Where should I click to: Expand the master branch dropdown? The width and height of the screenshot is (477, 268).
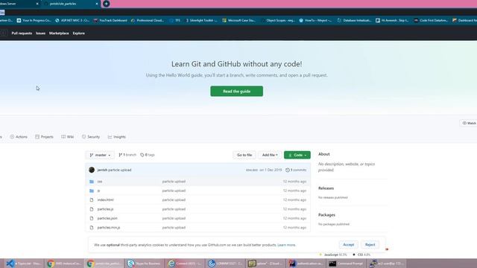100,155
